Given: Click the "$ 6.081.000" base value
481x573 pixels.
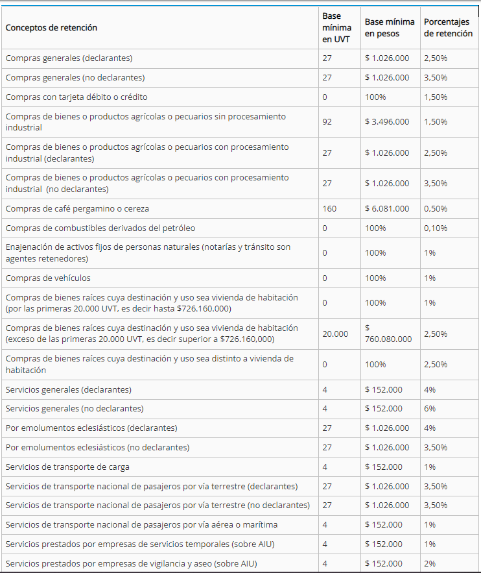Looking at the screenshot, I should (387, 209).
